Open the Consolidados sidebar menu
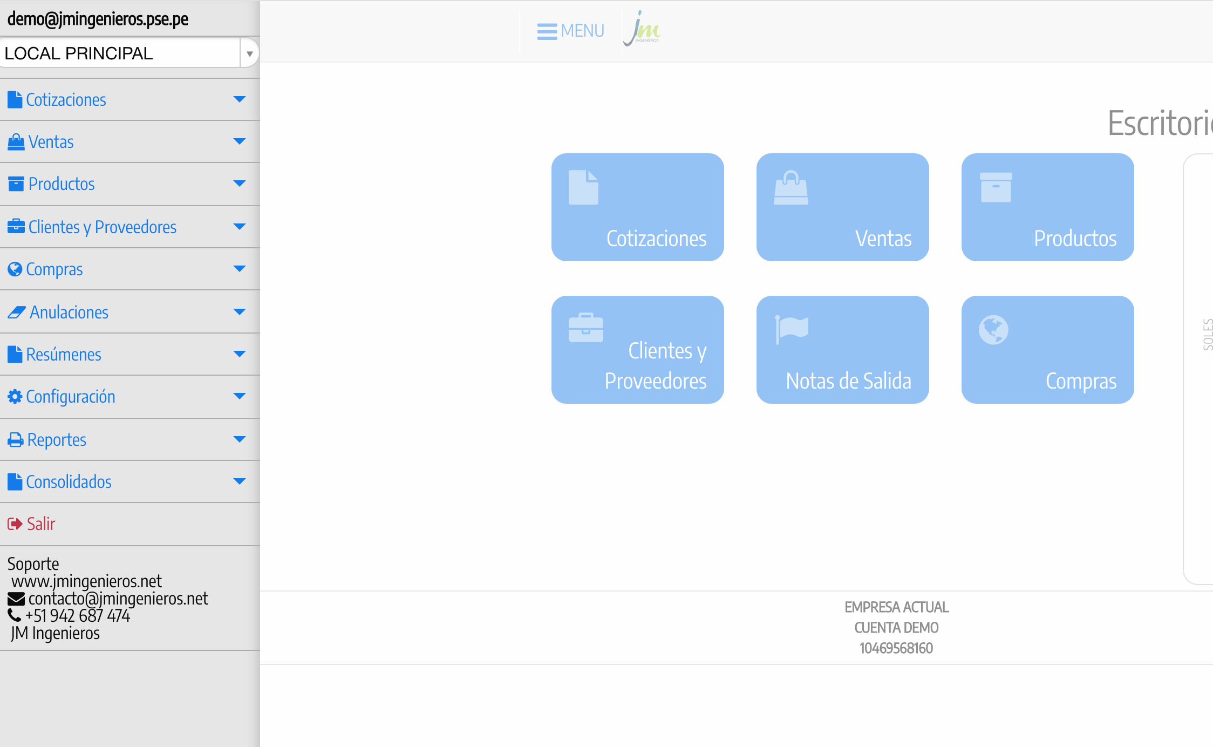 tap(69, 482)
